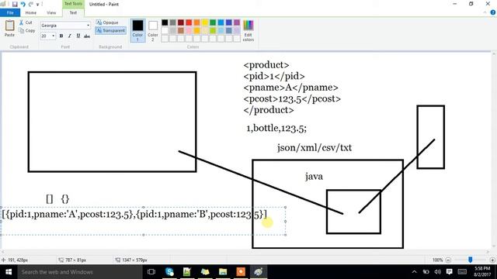
Task: Pick the red color swatch
Action: pyautogui.click(x=189, y=22)
